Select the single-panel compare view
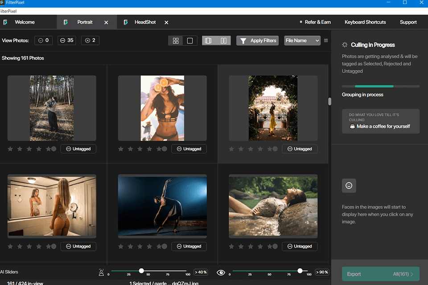The image size is (428, 285). pyautogui.click(x=209, y=41)
